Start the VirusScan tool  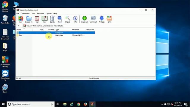(x=84, y=19)
